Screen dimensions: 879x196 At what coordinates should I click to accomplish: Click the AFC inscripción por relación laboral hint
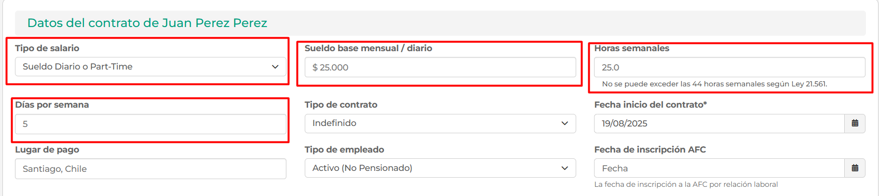click(x=686, y=184)
